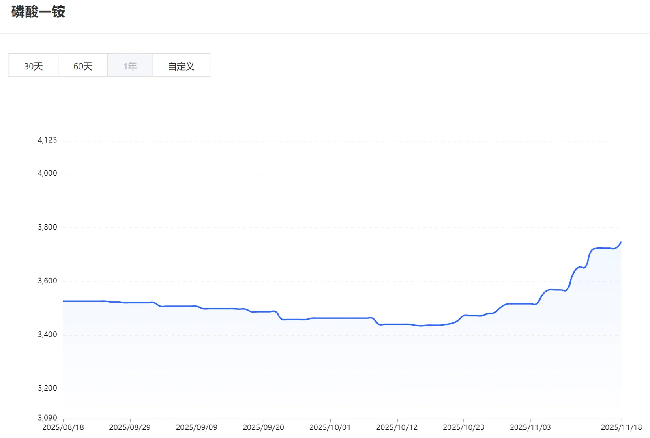Screen dimensions: 650x438
Task: Click the 磷酸一铵 chart title
Action: coord(38,12)
